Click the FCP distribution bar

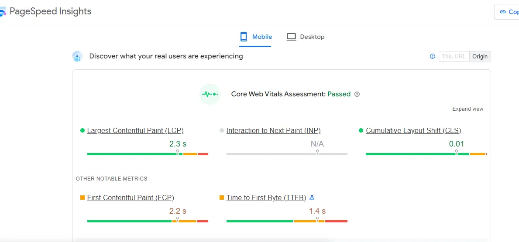pyautogui.click(x=148, y=221)
